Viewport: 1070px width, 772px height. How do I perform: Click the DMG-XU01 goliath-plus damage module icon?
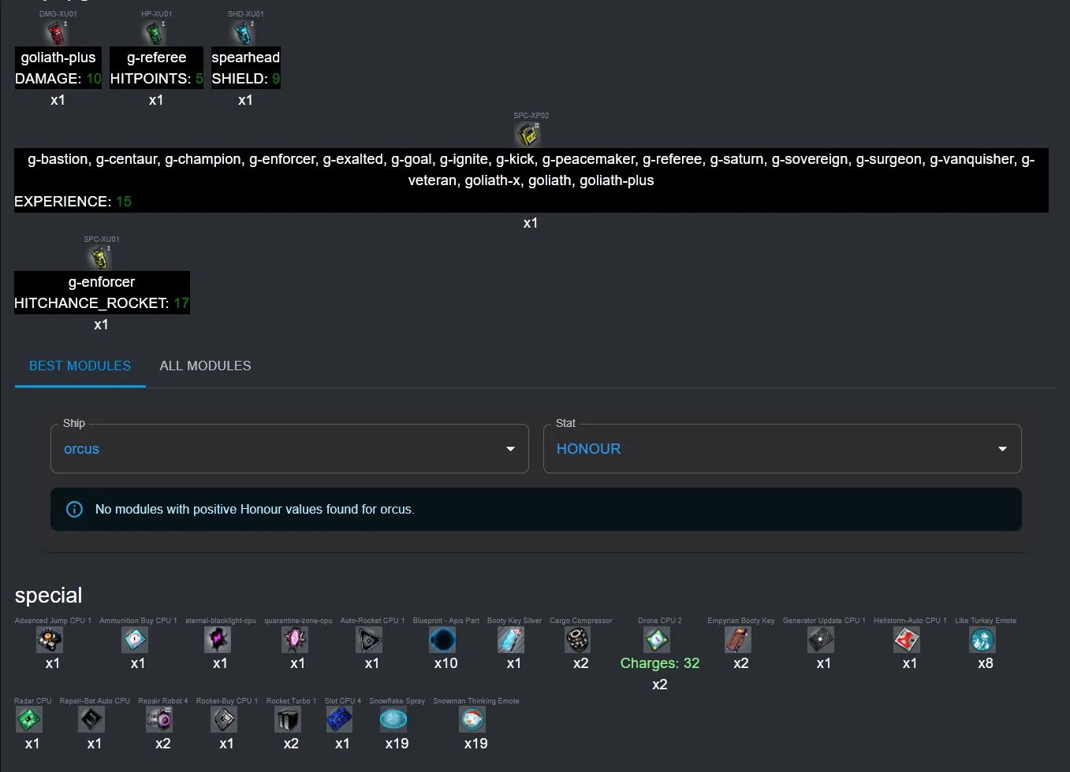(x=58, y=33)
